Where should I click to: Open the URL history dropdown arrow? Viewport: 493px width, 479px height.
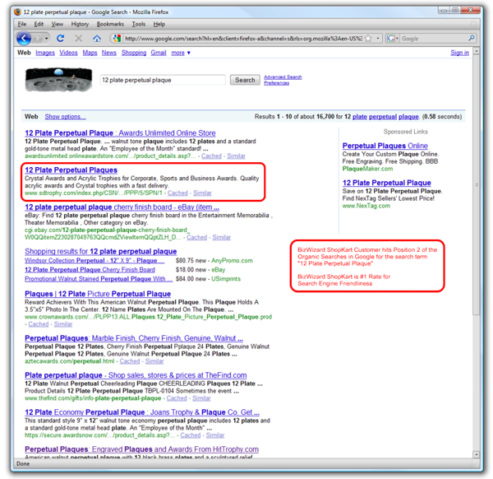tap(378, 39)
